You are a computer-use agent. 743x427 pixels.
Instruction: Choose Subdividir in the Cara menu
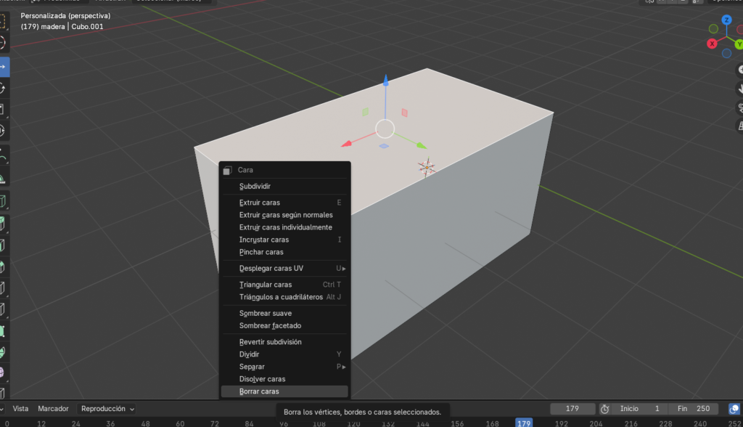point(284,187)
